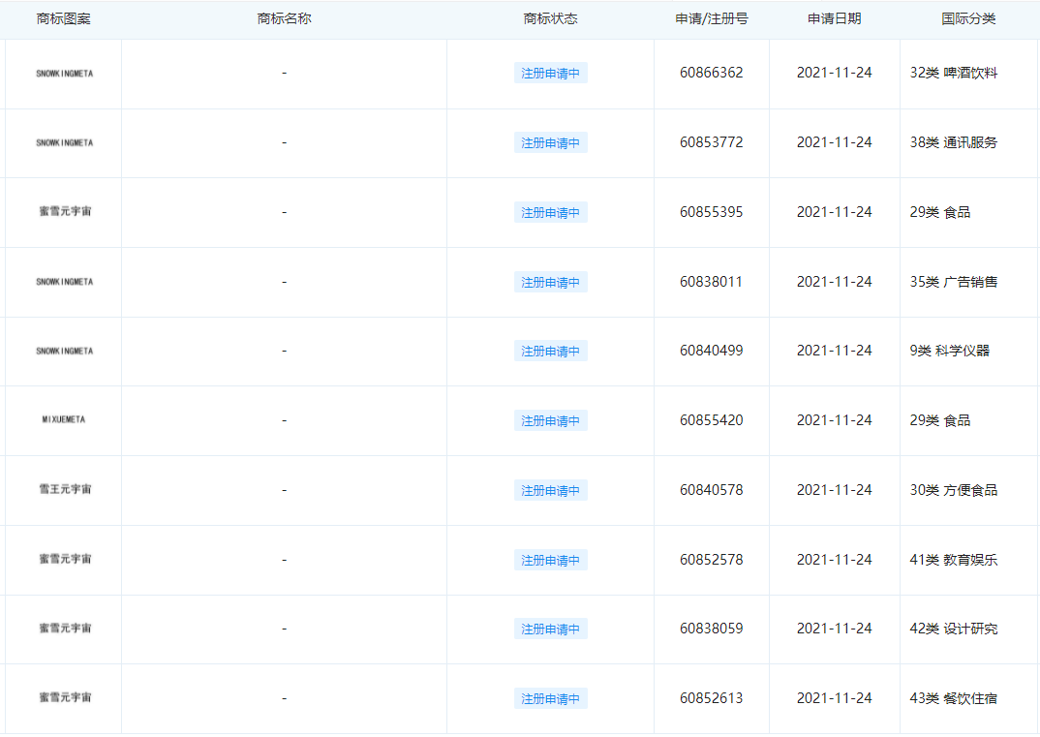The height and width of the screenshot is (737, 1040).
Task: Click the 国际分类 column header
Action: (968, 19)
